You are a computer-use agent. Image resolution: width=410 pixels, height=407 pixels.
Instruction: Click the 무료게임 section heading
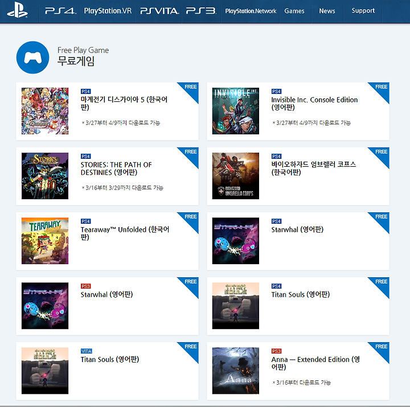coord(76,61)
